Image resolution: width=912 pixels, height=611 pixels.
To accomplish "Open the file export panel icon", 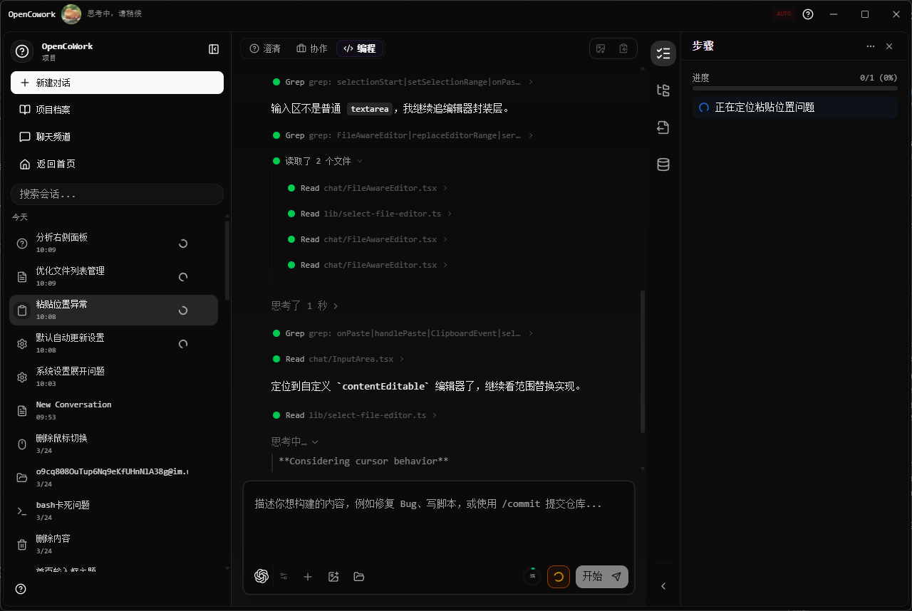I will coord(663,127).
